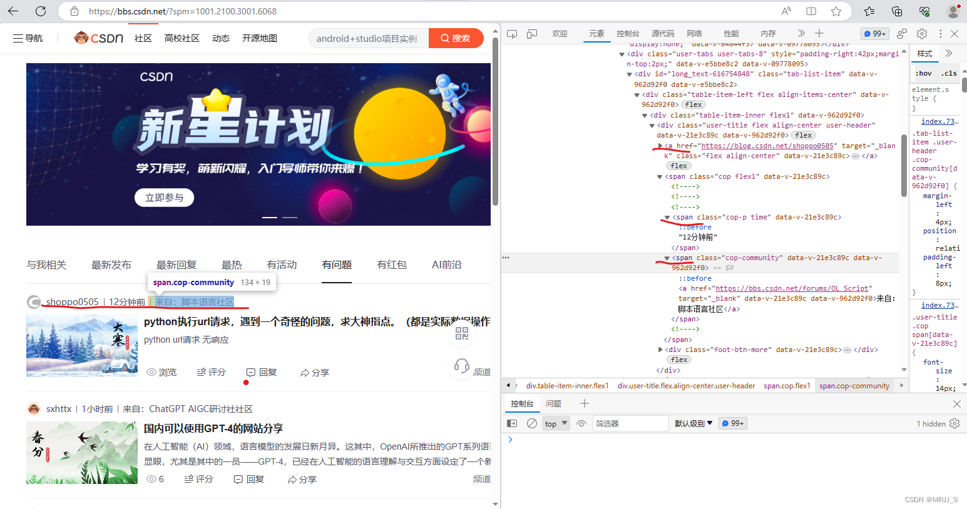Toggle device emulation in DevTools
The image size is (967, 509).
[532, 34]
